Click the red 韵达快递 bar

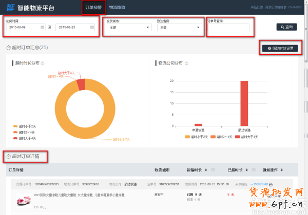click(244, 103)
